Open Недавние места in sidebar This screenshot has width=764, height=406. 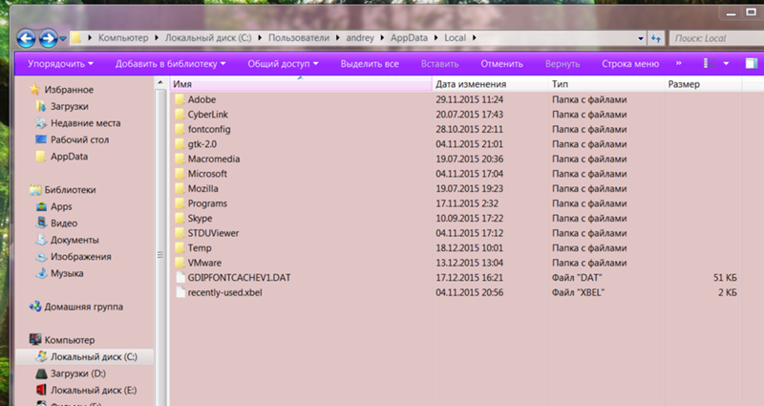[x=85, y=123]
